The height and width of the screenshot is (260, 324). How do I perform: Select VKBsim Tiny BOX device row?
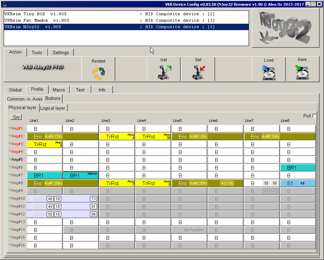pyautogui.click(x=126, y=14)
